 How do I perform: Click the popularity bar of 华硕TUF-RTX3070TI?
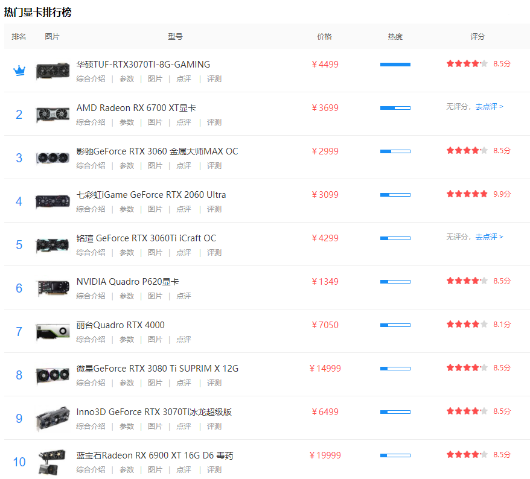(395, 65)
